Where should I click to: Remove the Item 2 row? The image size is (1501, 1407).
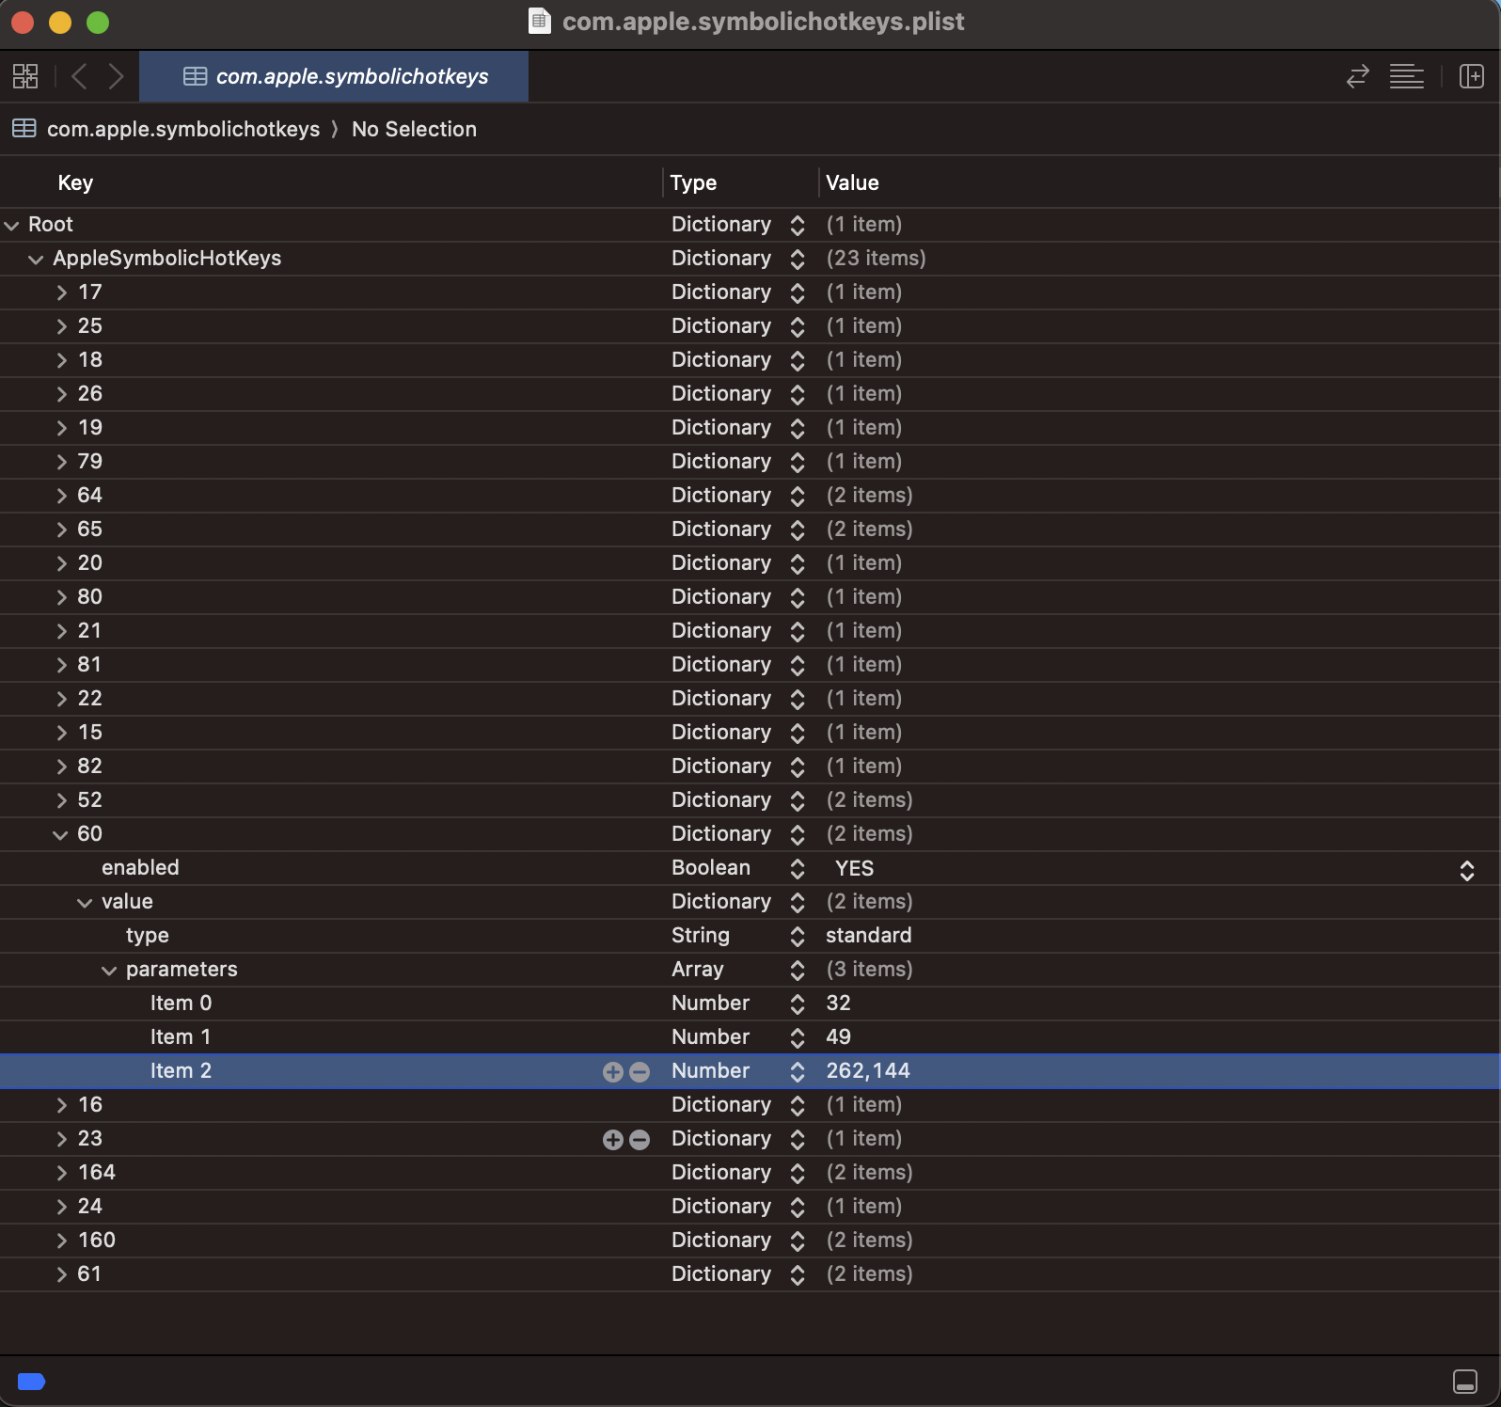(640, 1071)
